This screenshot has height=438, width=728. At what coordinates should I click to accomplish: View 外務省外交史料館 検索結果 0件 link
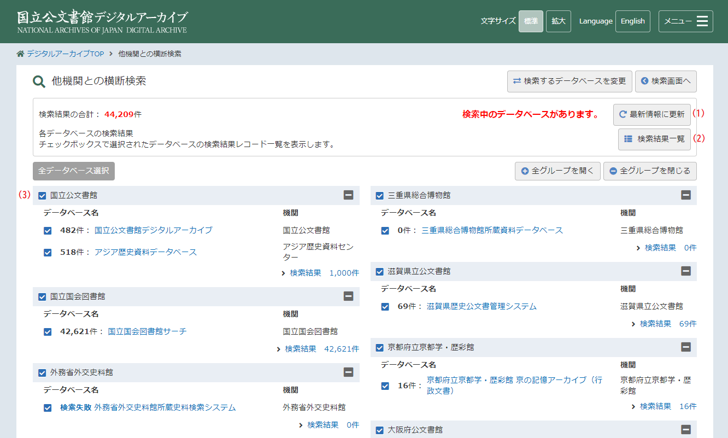(x=333, y=425)
